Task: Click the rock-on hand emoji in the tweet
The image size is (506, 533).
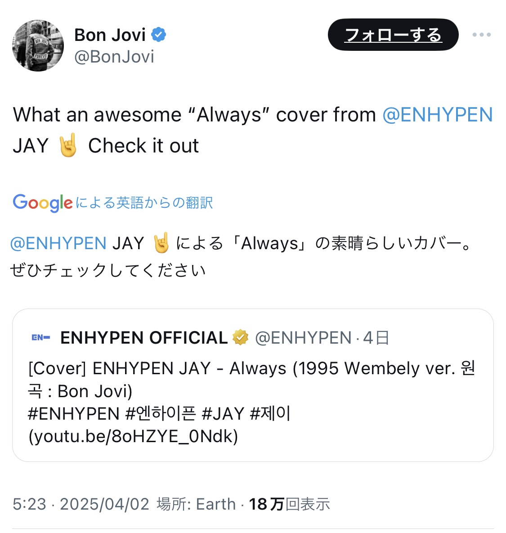Action: click(68, 145)
